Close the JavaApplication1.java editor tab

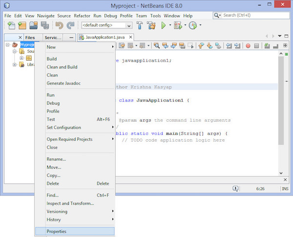point(131,37)
